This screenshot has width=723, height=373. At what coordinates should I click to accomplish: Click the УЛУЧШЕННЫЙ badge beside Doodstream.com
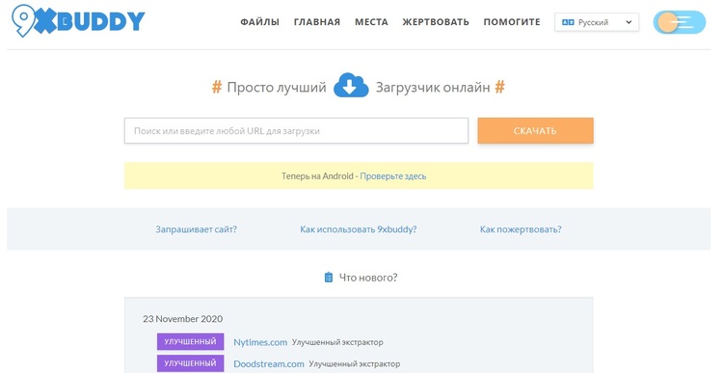click(x=191, y=363)
